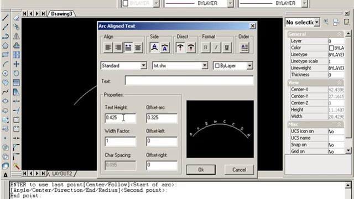Set alignment to right in Align group
354x199 pixels.
tap(118, 48)
